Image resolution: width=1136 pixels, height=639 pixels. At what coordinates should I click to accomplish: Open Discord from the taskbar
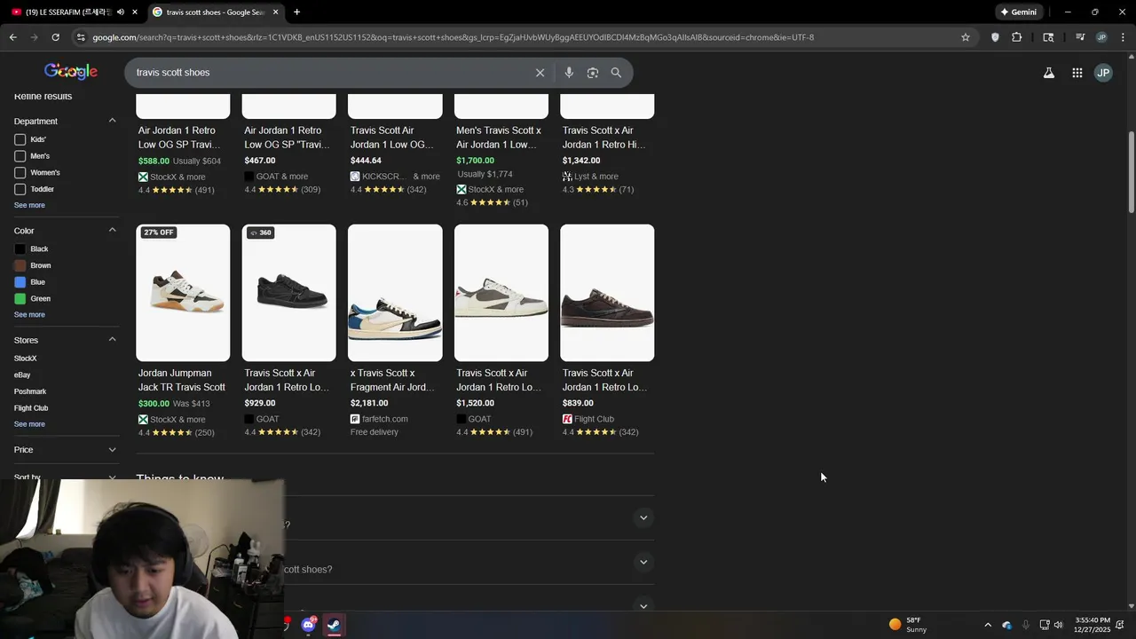tap(308, 625)
